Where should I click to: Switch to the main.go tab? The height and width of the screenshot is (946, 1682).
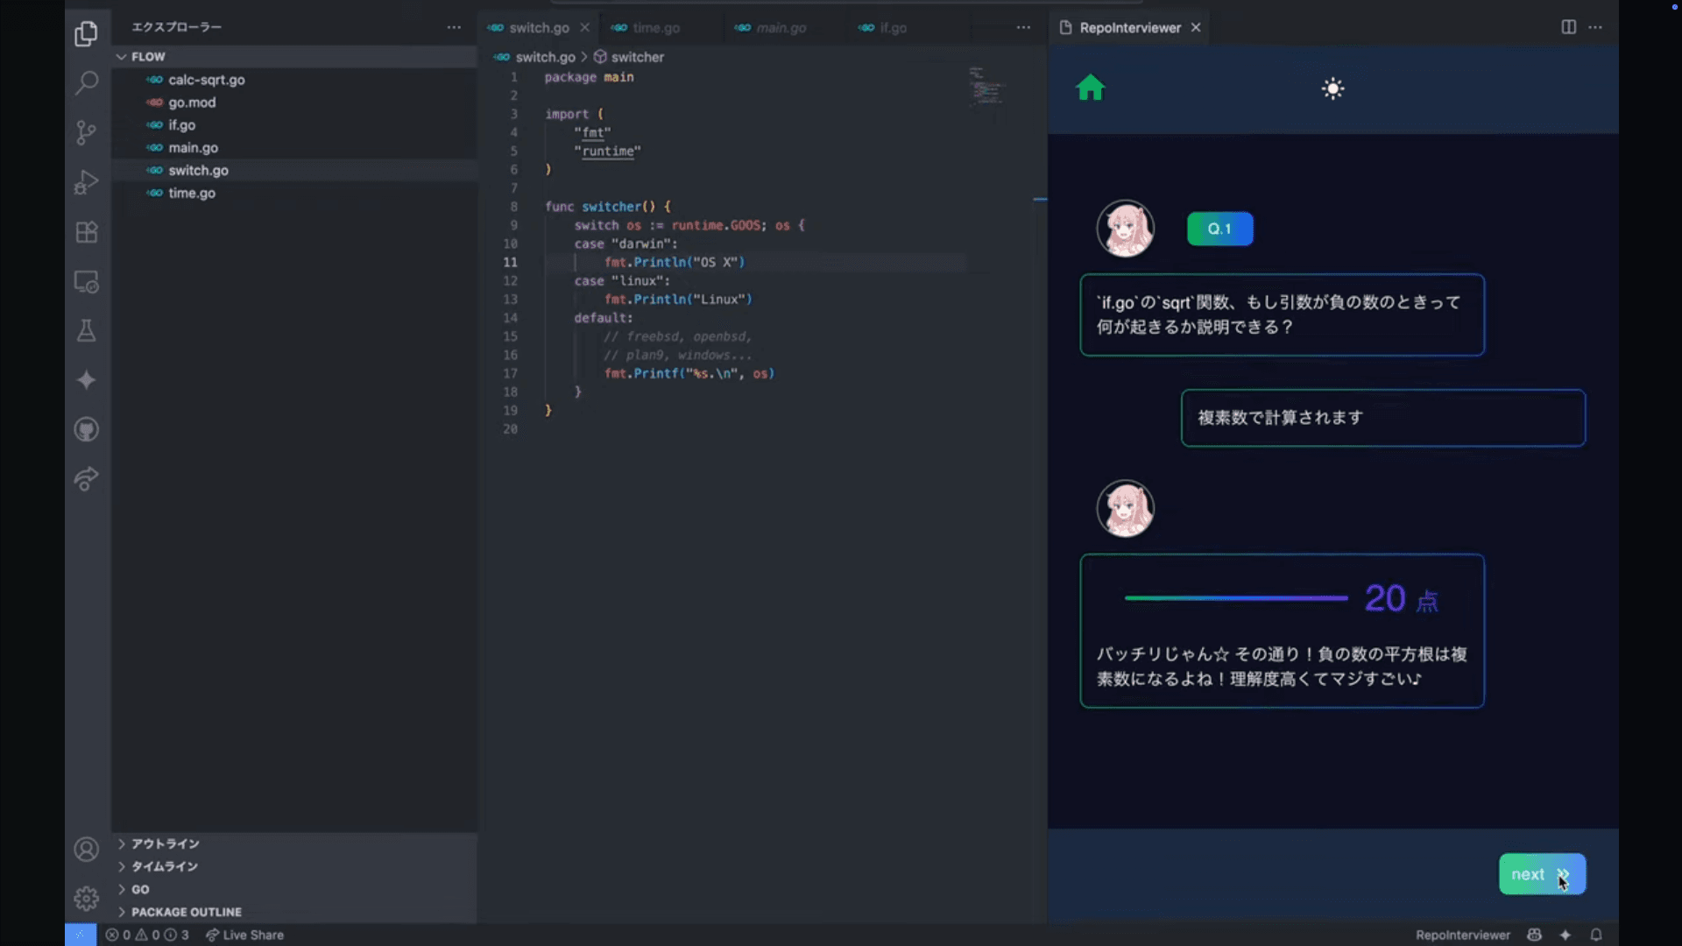pos(780,28)
